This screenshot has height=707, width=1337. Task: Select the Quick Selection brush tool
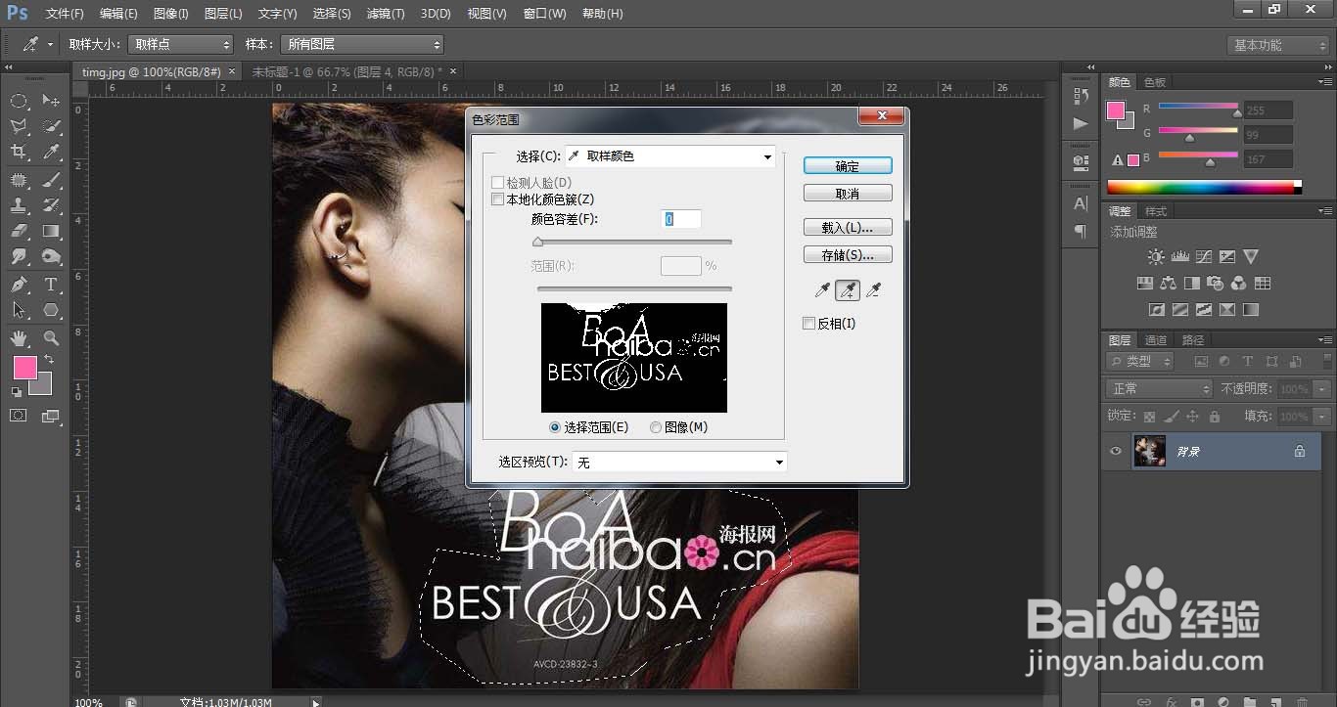point(51,126)
